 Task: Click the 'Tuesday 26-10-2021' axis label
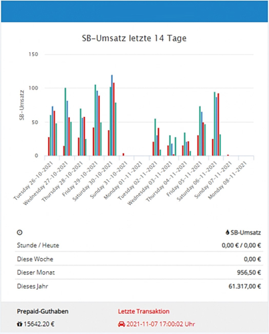coord(33,180)
